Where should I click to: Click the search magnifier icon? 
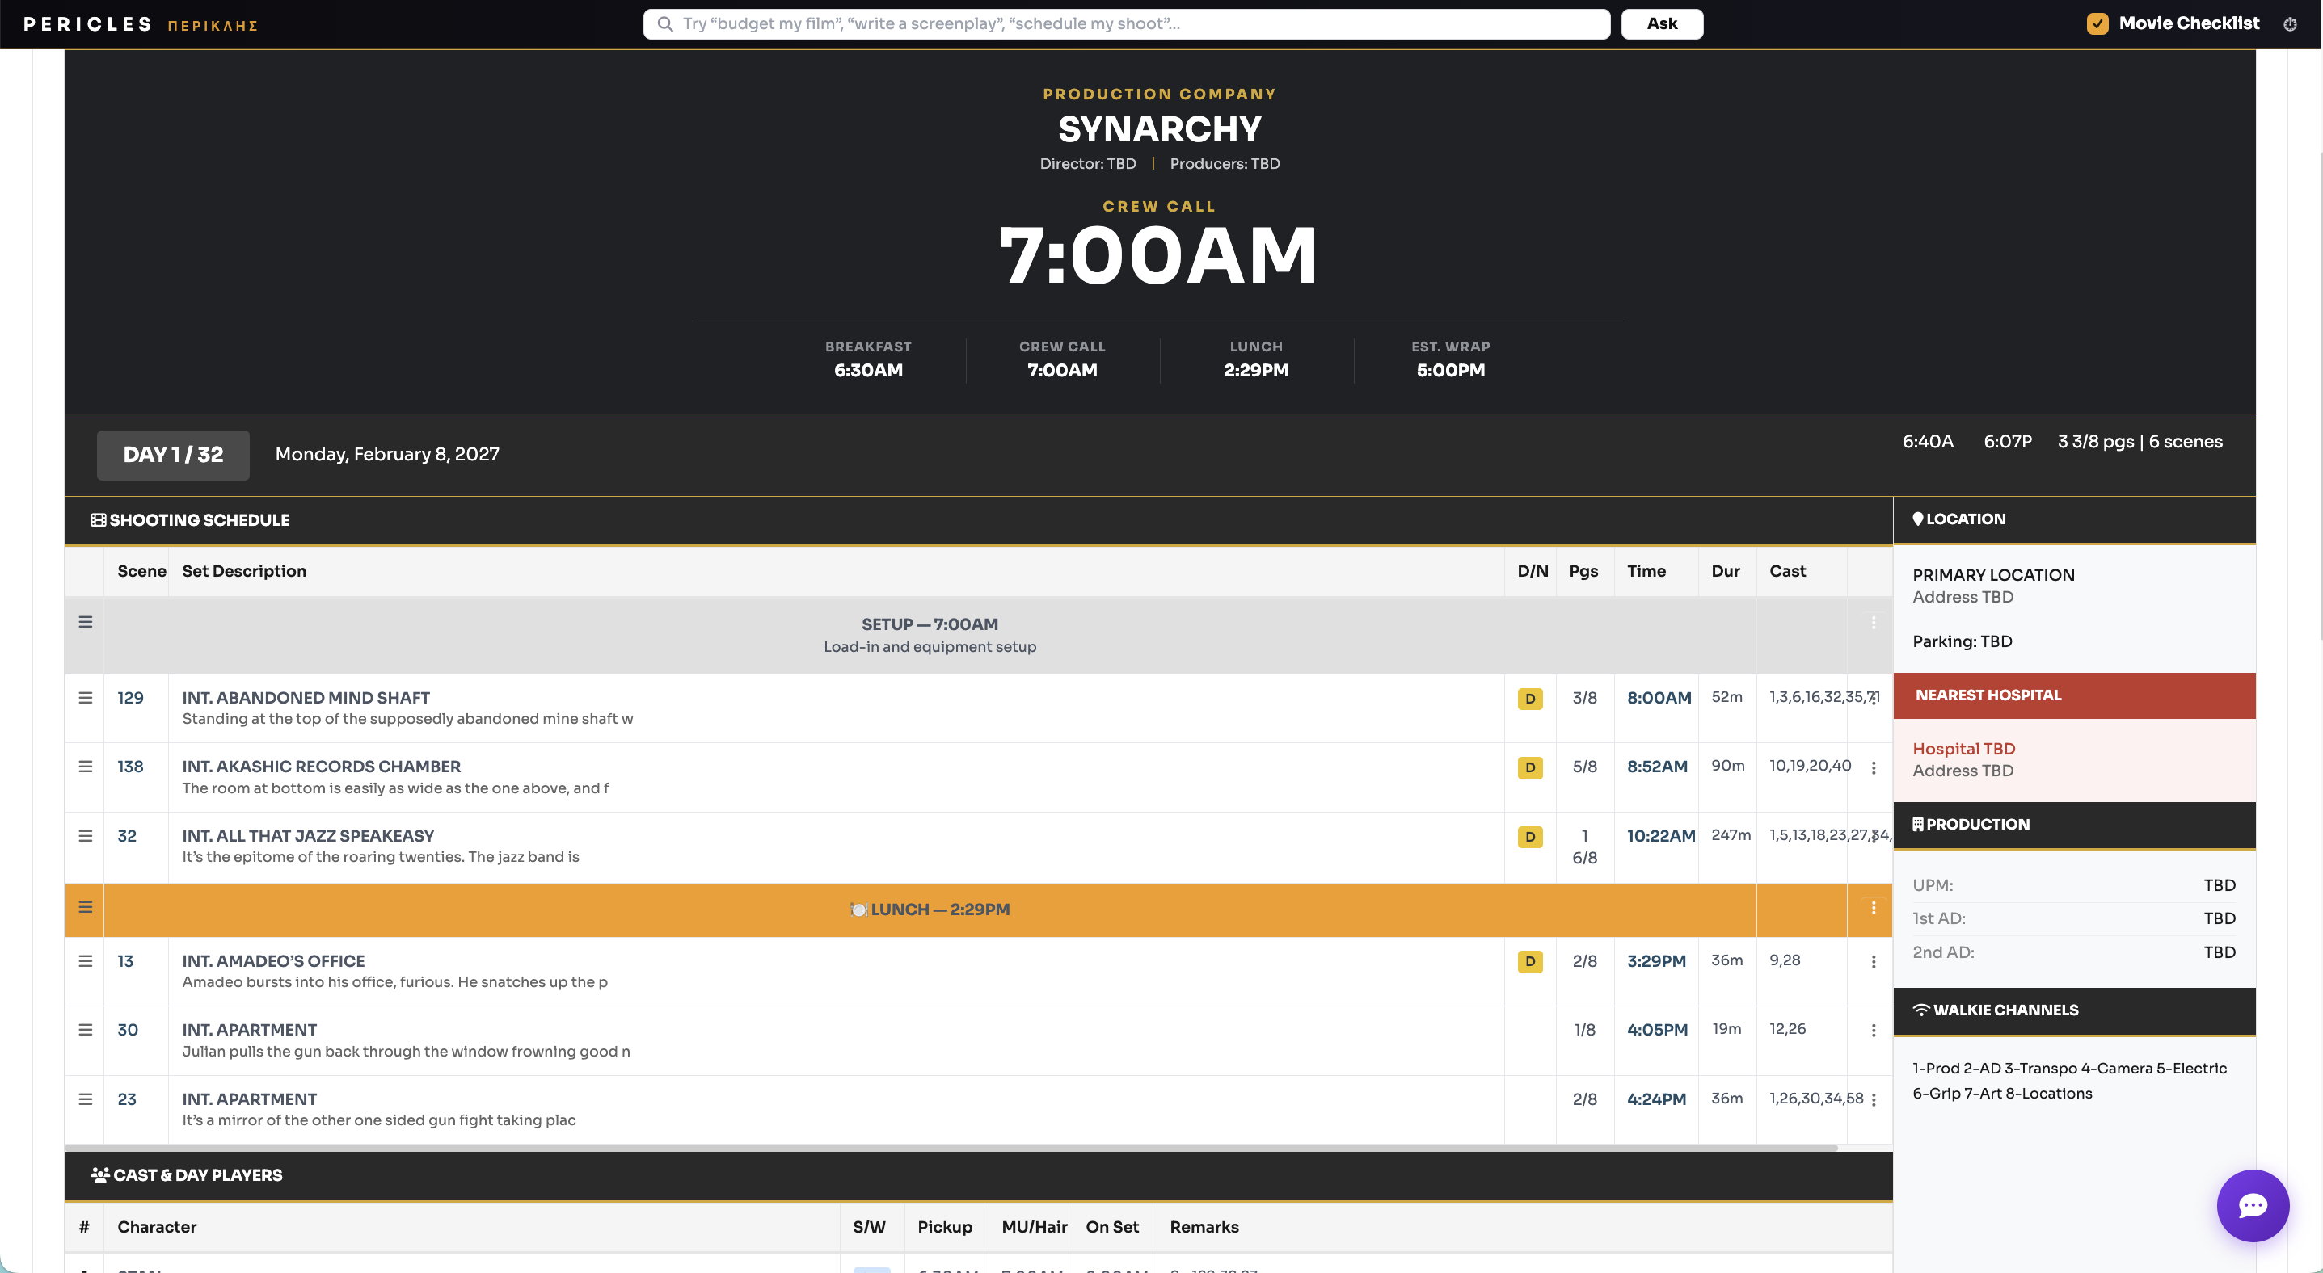point(664,24)
